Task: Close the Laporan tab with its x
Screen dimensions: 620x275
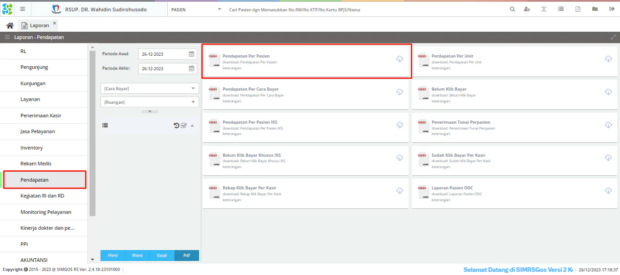Action: click(x=55, y=23)
